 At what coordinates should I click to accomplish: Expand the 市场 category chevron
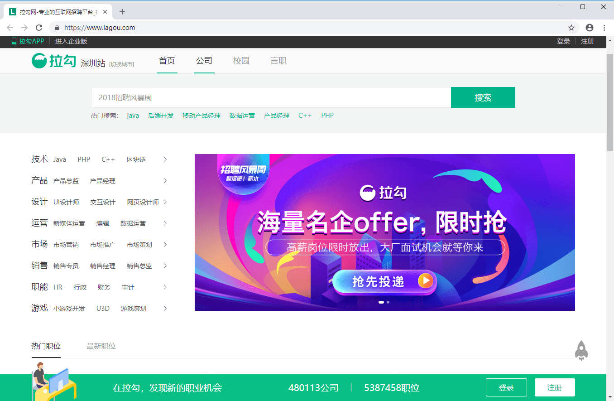(165, 245)
